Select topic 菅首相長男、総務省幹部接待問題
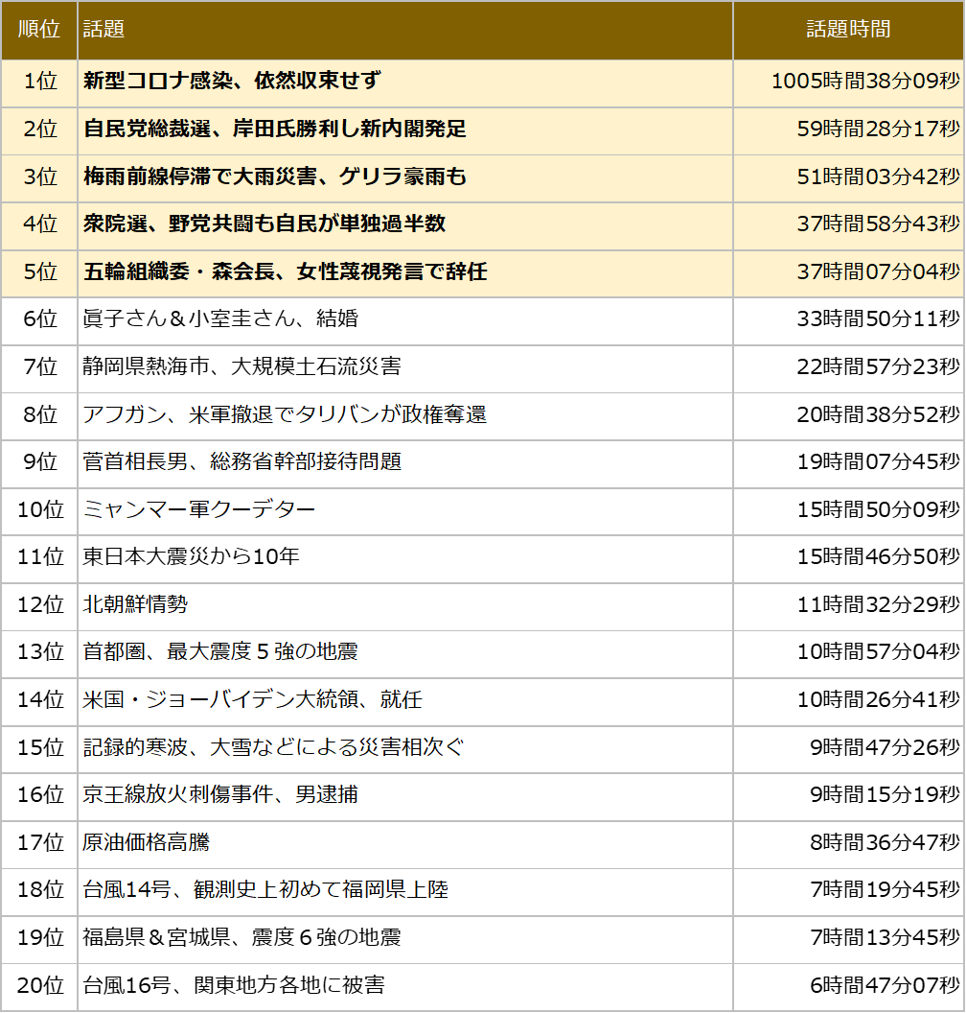 [x=242, y=461]
